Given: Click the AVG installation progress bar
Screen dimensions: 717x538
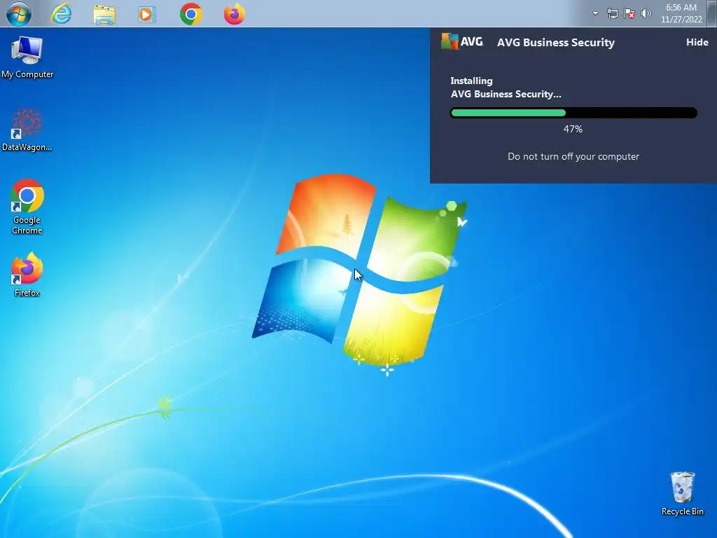Looking at the screenshot, I should click(x=573, y=113).
